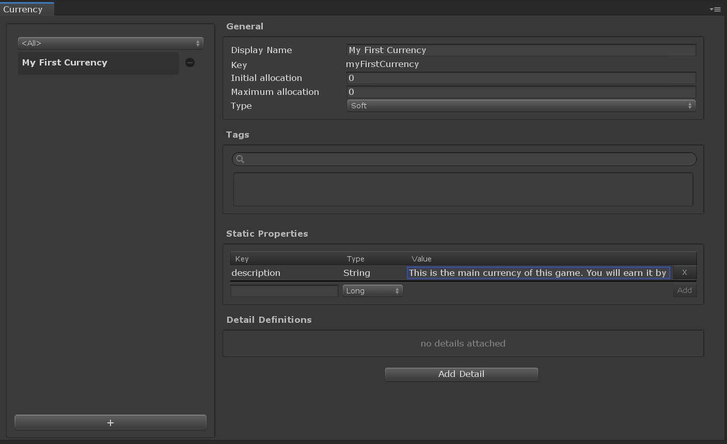Click the Initial allocation label
The height and width of the screenshot is (444, 727).
pos(266,78)
